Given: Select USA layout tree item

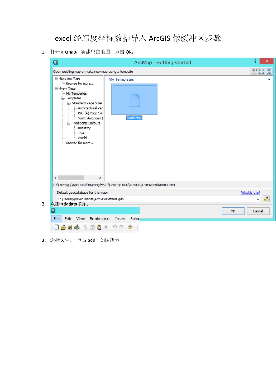Looking at the screenshot, I should tap(81, 133).
